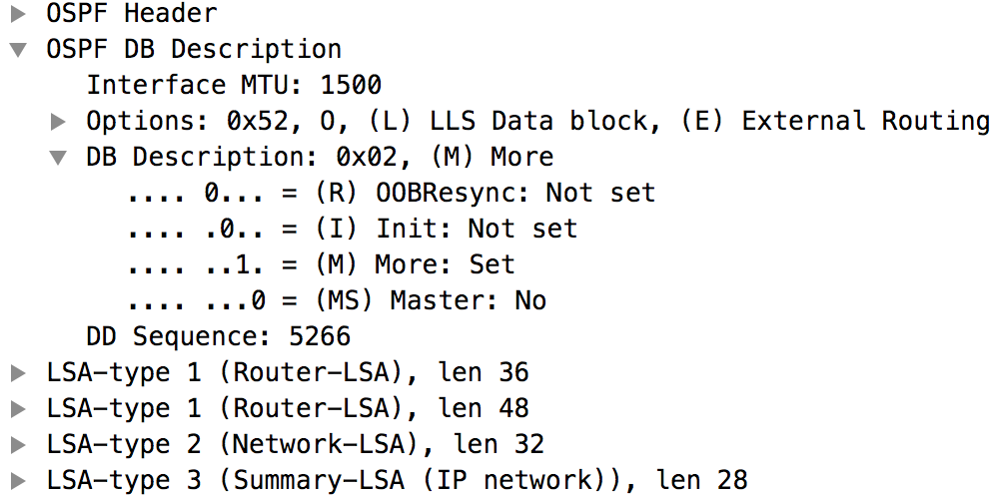The width and height of the screenshot is (999, 497).
Task: Expand the Router-LSA len 36 entry
Action: point(17,373)
